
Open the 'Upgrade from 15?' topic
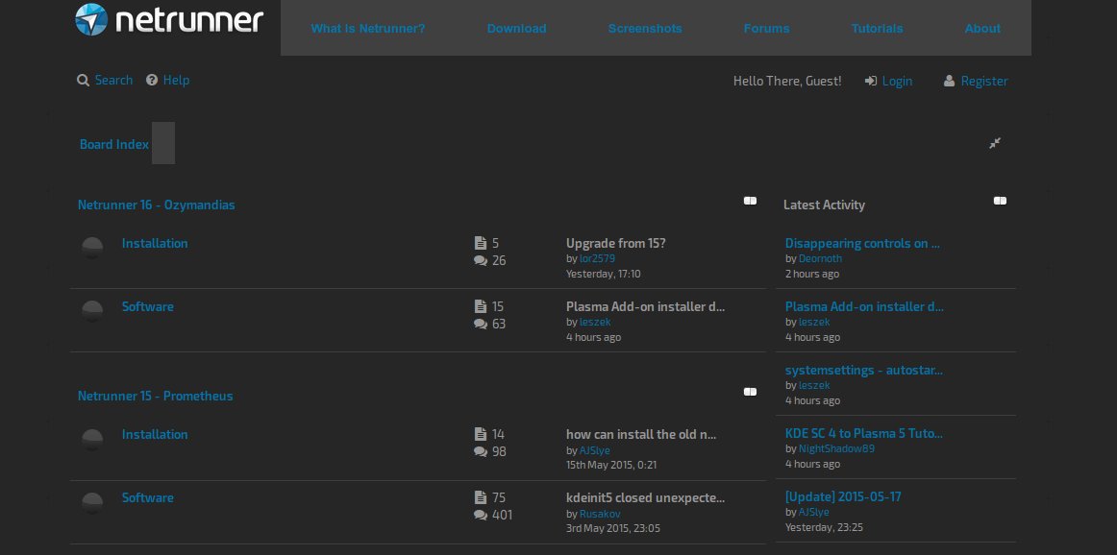615,243
